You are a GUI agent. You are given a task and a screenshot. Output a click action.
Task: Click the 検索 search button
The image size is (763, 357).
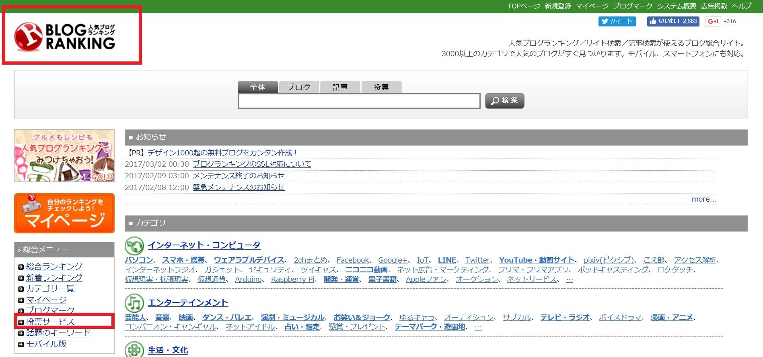point(504,101)
